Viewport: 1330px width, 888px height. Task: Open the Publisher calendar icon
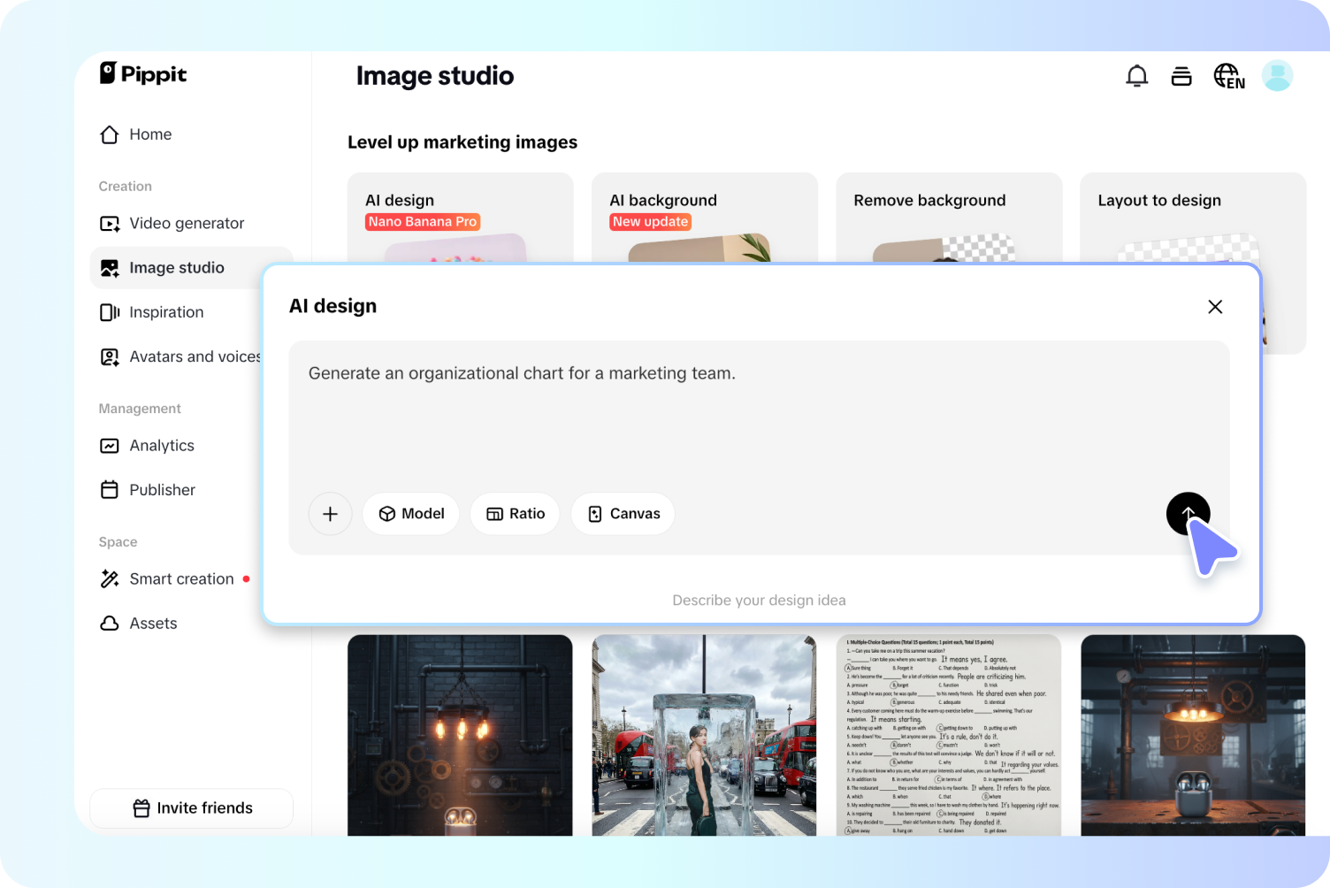pyautogui.click(x=109, y=489)
